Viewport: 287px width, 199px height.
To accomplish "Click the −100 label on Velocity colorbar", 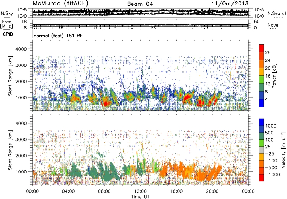I will (x=271, y=161).
